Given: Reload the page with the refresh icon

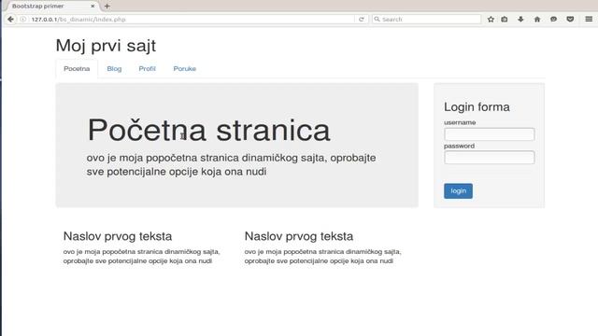Looking at the screenshot, I should (362, 19).
